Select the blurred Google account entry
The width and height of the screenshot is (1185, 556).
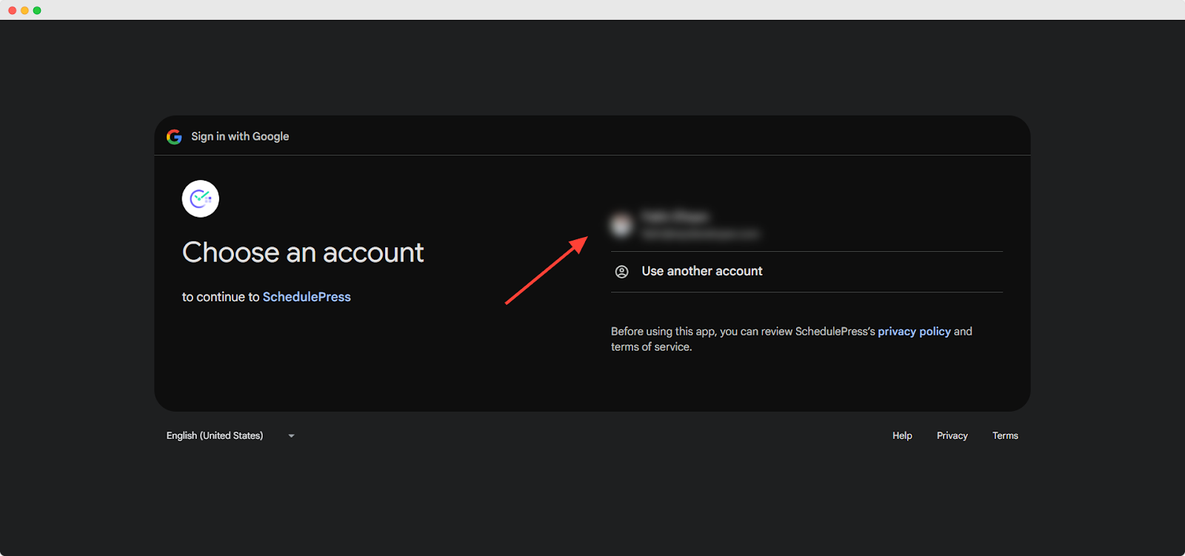click(x=807, y=224)
